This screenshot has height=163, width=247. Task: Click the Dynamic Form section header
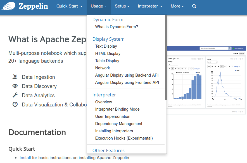(x=108, y=20)
